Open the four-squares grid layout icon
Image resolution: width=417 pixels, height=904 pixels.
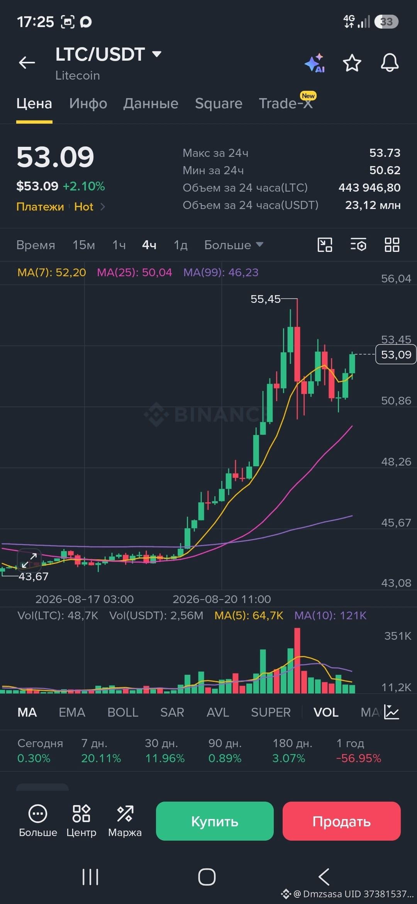(392, 245)
